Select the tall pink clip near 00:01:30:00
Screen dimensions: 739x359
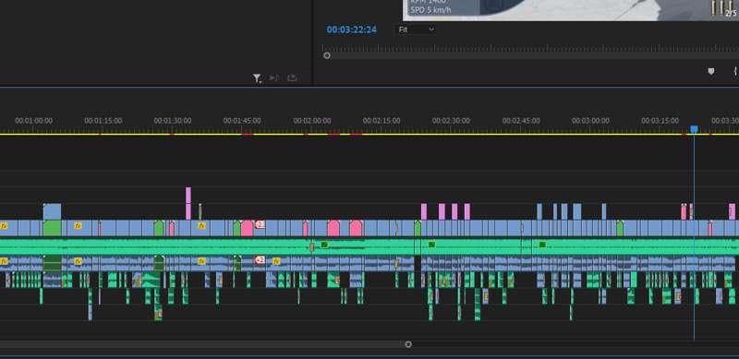pos(188,203)
